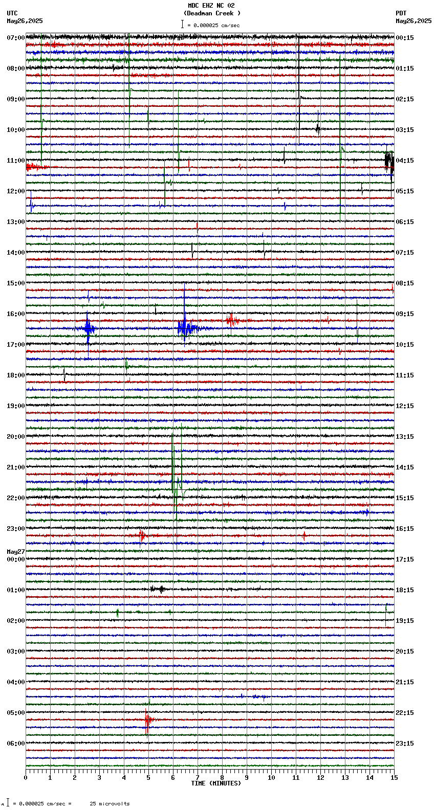Click the 22:00 UTC row label
The width and height of the screenshot is (435, 810).
(x=16, y=498)
